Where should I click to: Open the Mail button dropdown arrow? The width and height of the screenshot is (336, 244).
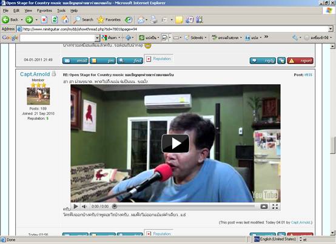[147, 20]
